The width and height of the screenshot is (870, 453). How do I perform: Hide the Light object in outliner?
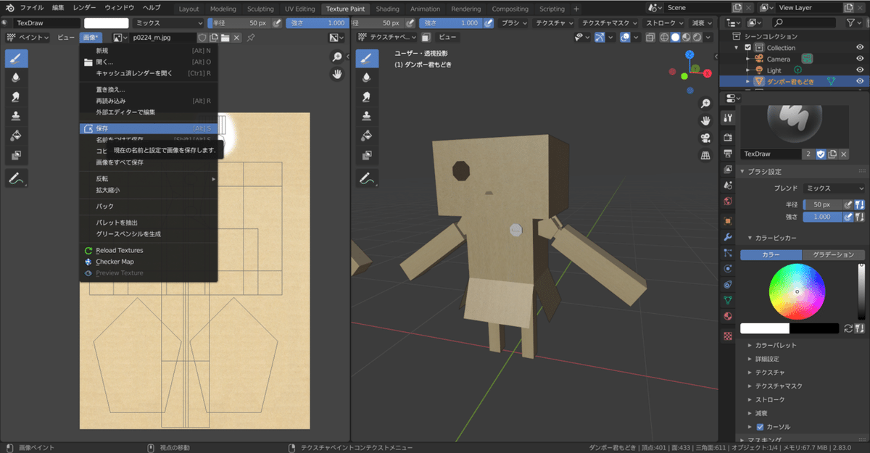click(x=860, y=70)
